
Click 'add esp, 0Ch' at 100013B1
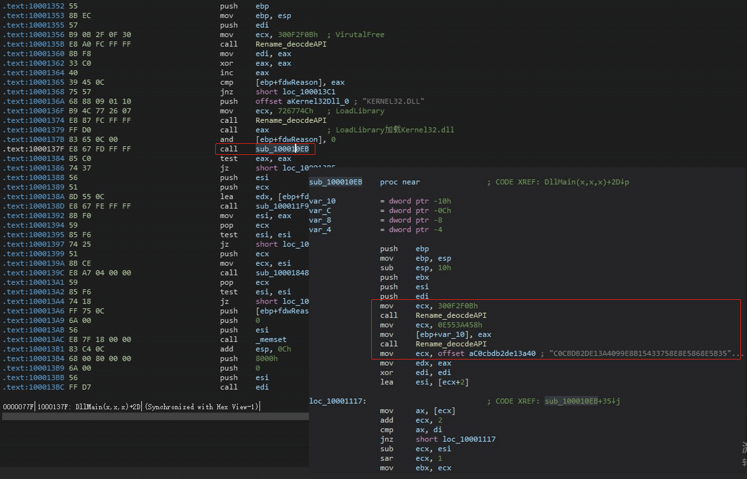[x=256, y=349]
